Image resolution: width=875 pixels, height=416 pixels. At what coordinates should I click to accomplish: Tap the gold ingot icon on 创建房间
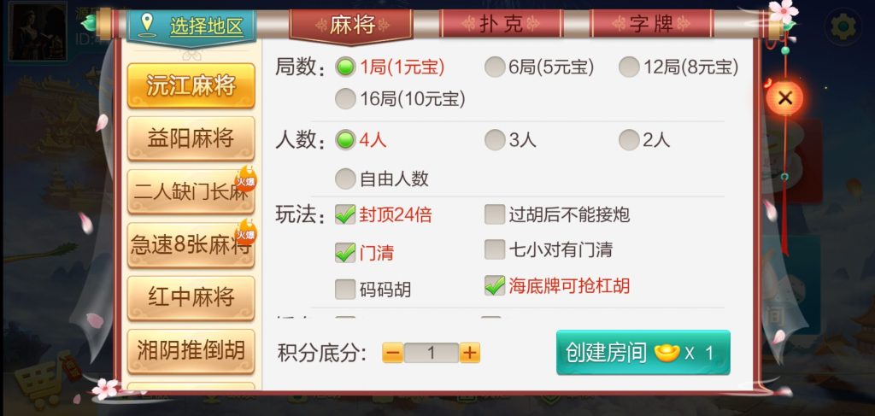pyautogui.click(x=667, y=353)
